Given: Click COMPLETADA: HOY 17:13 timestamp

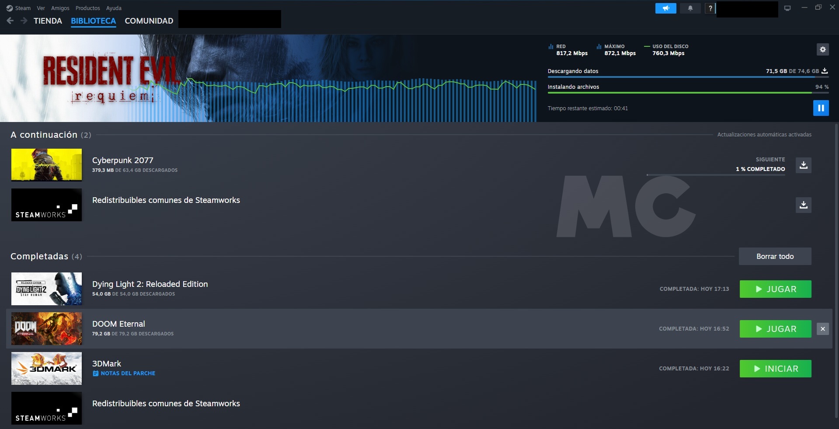Looking at the screenshot, I should pyautogui.click(x=694, y=289).
